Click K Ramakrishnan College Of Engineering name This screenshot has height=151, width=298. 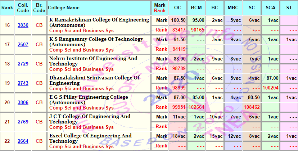coord(99,22)
